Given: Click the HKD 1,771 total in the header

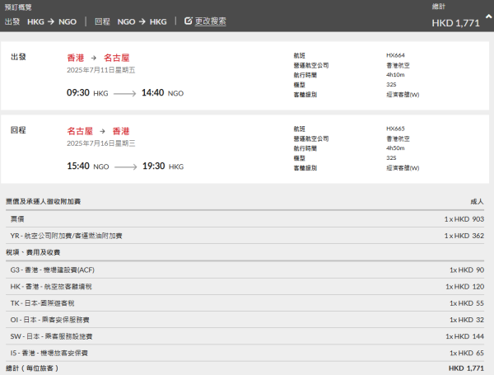Looking at the screenshot, I should tap(455, 23).
